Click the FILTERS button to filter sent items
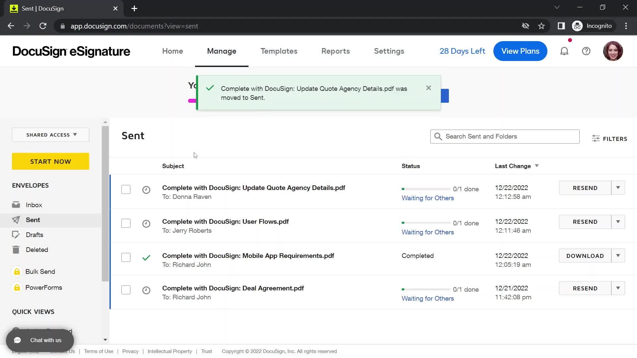Screen dimensions: 637x358 click(610, 139)
